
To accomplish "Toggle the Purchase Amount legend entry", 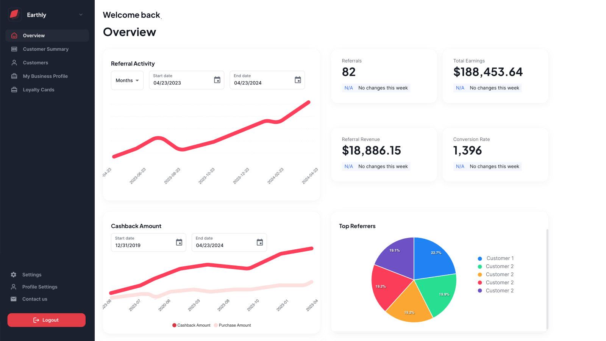I will (x=233, y=325).
